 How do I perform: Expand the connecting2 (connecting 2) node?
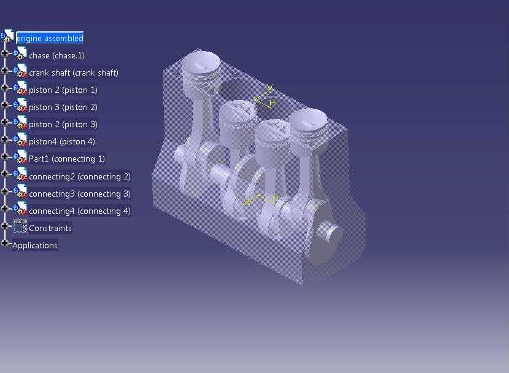(4, 173)
